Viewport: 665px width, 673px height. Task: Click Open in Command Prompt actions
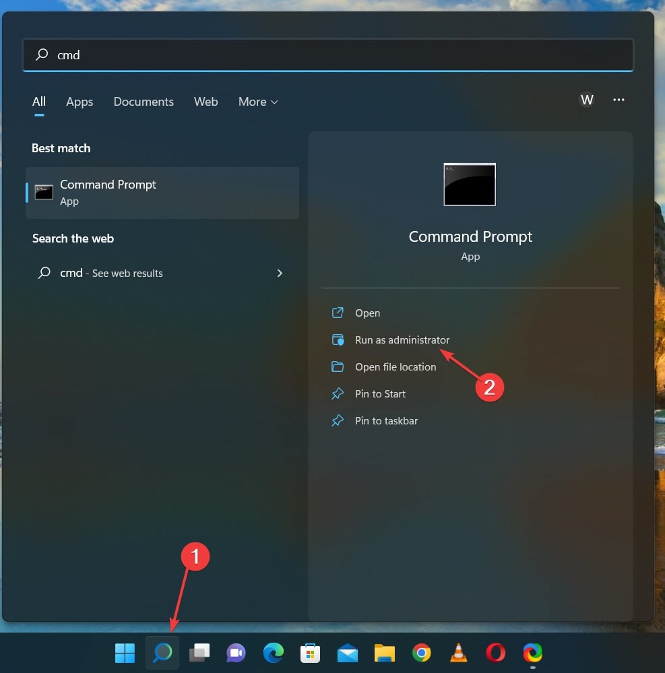367,313
